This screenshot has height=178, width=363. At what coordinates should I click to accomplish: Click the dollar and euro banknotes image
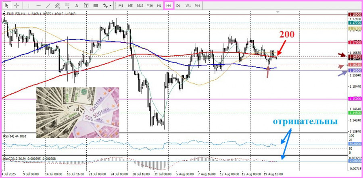(x=78, y=113)
